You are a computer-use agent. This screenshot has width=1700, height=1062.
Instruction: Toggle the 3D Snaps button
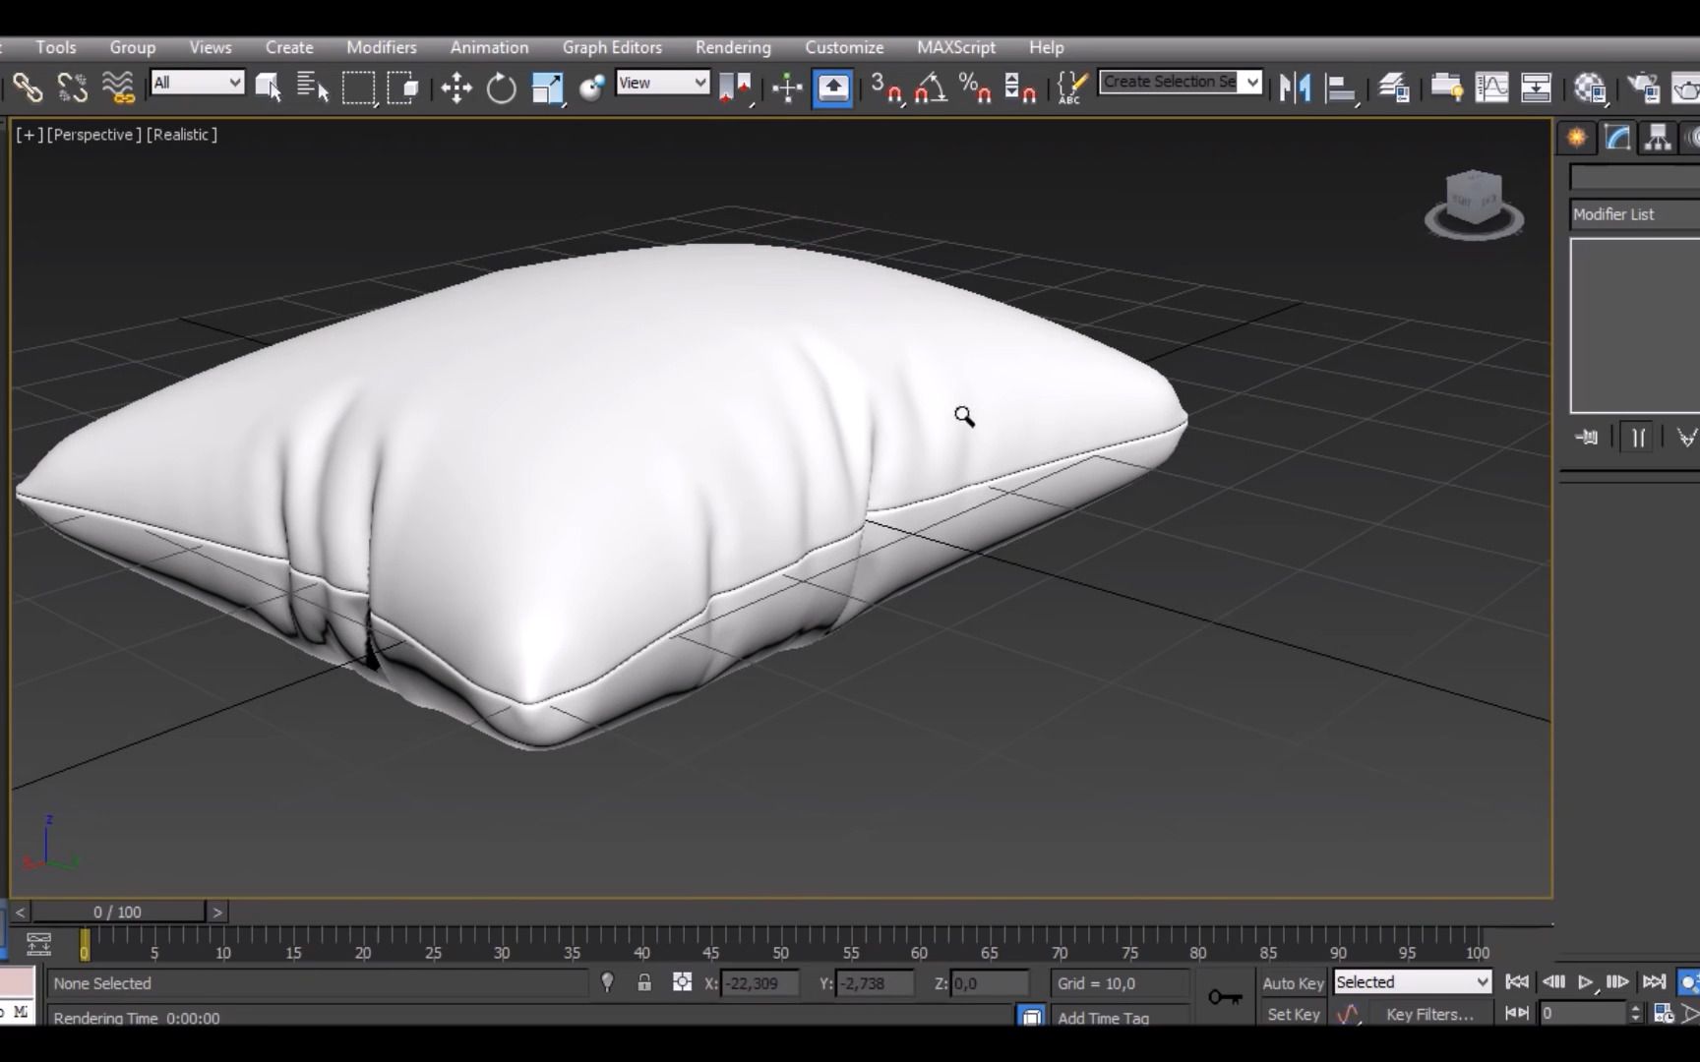pos(885,88)
